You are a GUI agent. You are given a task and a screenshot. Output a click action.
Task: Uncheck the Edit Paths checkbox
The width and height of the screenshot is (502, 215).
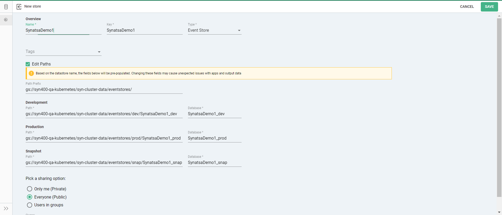coord(28,64)
